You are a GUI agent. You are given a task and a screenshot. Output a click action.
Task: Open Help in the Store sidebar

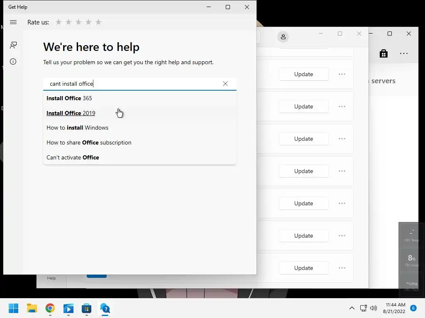(51, 278)
